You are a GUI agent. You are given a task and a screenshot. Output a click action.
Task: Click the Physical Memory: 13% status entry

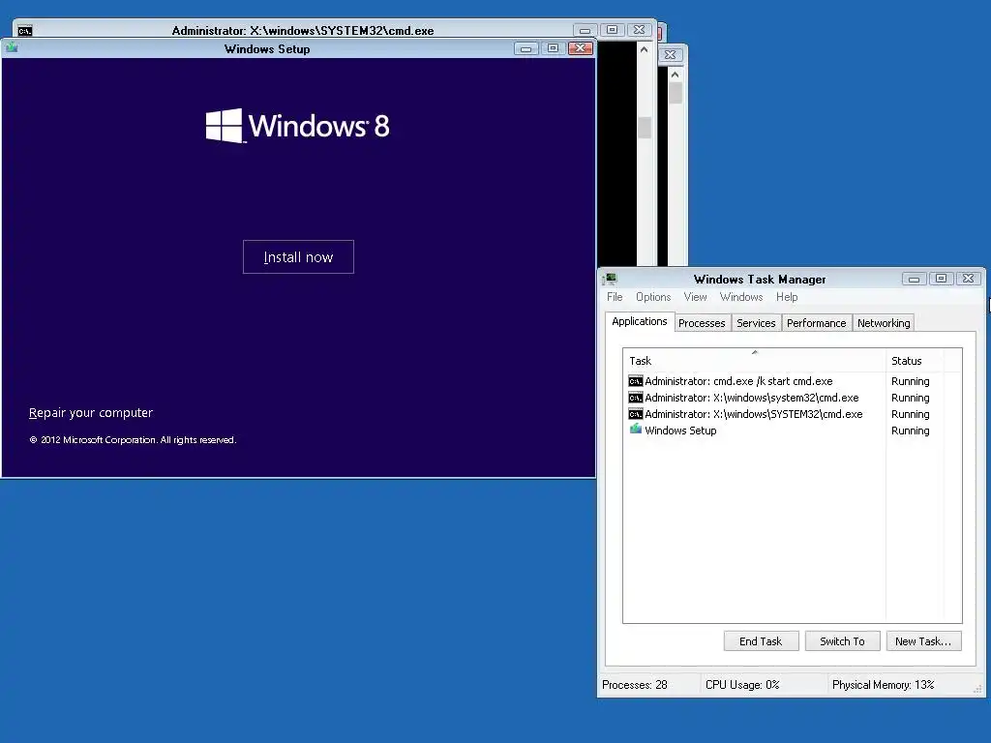(x=883, y=685)
